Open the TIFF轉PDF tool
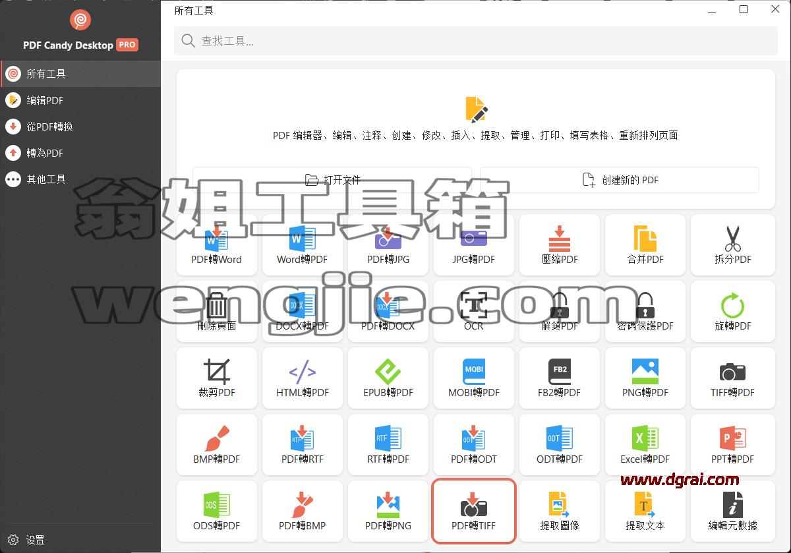The height and width of the screenshot is (553, 791). coord(732,378)
